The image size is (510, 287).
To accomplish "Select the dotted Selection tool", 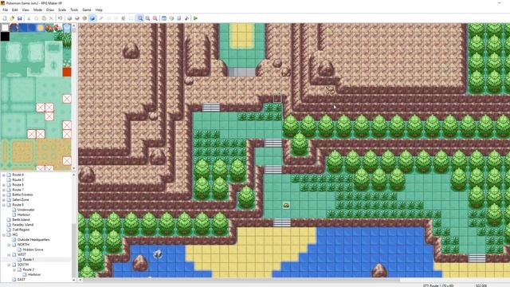I will tap(131, 18).
